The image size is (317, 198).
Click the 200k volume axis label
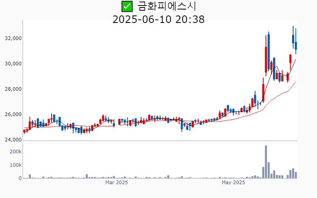16,152
